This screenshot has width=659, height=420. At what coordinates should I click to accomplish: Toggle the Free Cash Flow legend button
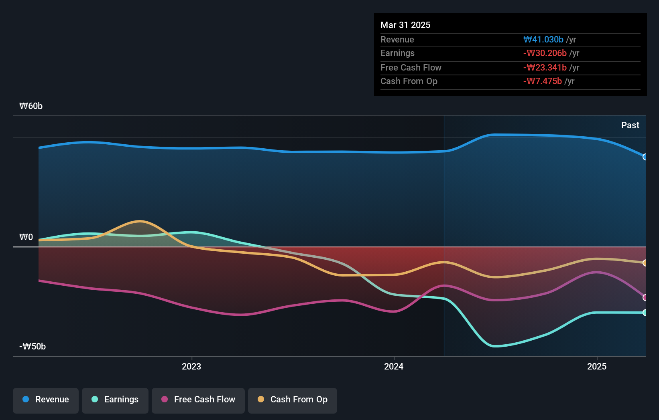coord(198,400)
